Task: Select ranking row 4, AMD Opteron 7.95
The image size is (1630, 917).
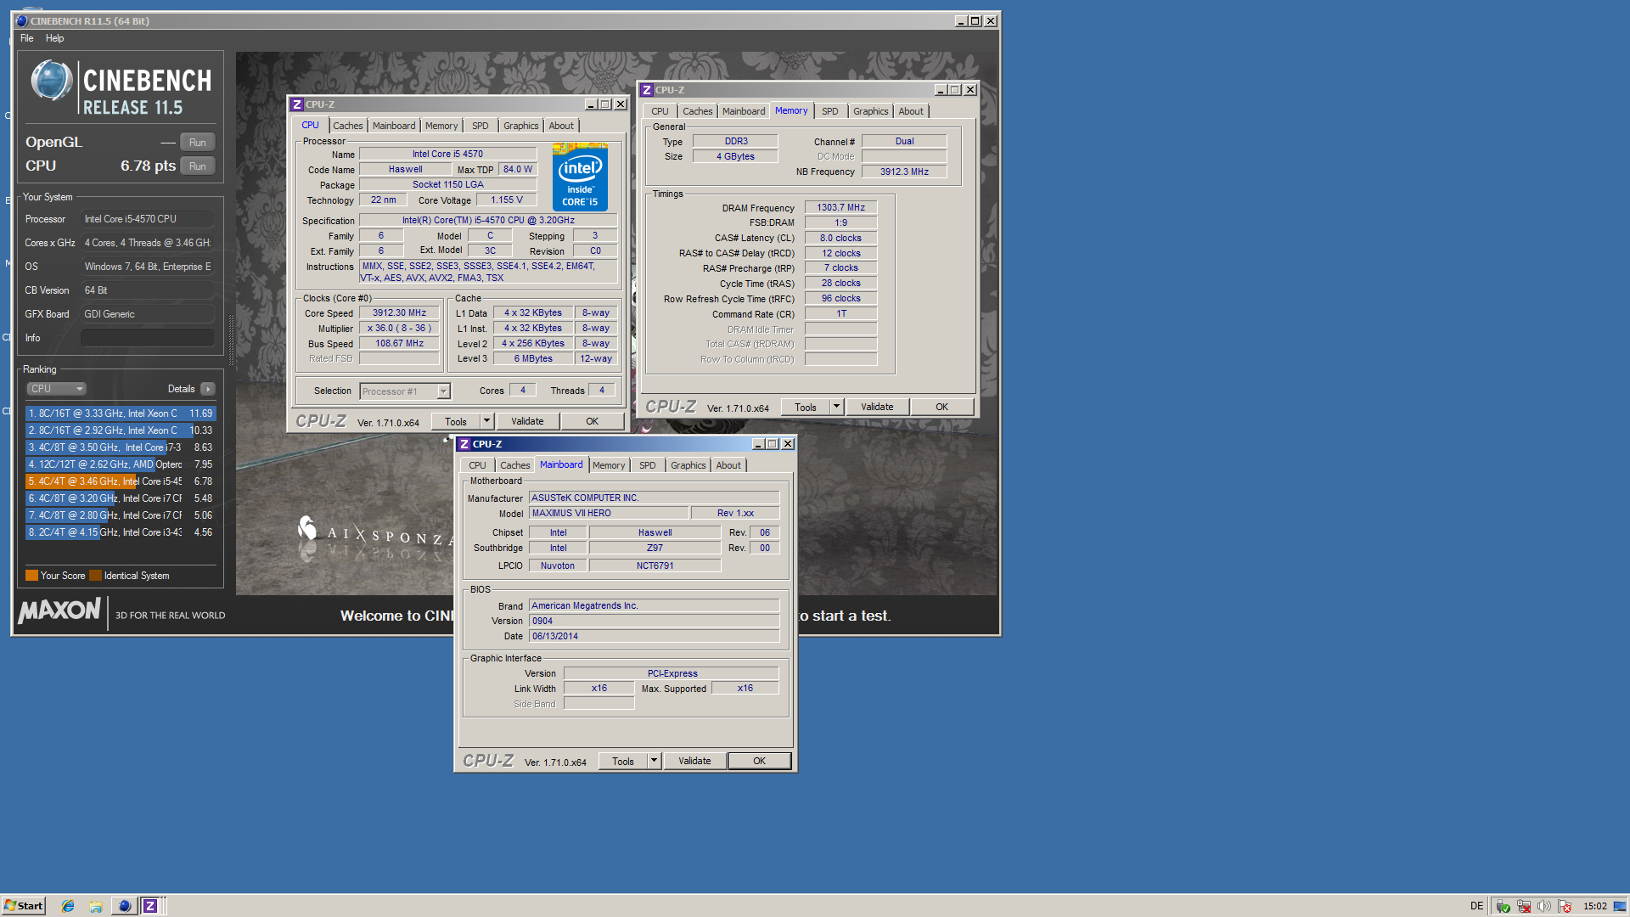Action: coord(121,464)
